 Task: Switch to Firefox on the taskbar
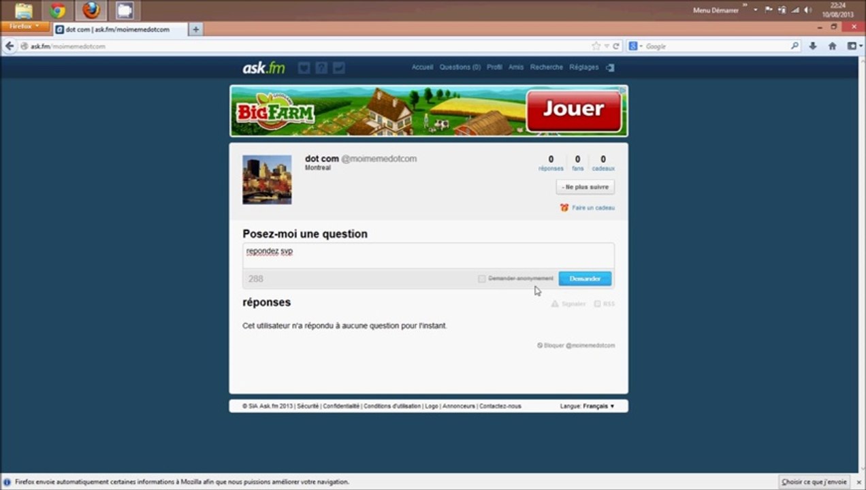coord(91,10)
